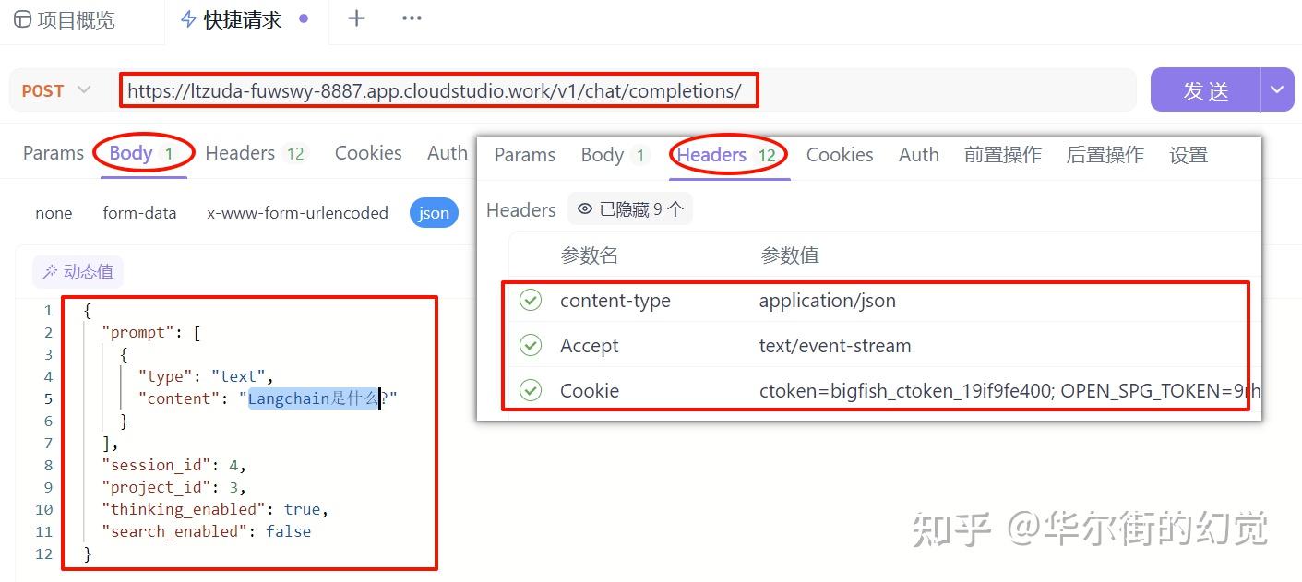1302x582 pixels.
Task: Switch to the Cookies tab in the popup panel
Action: tap(839, 155)
